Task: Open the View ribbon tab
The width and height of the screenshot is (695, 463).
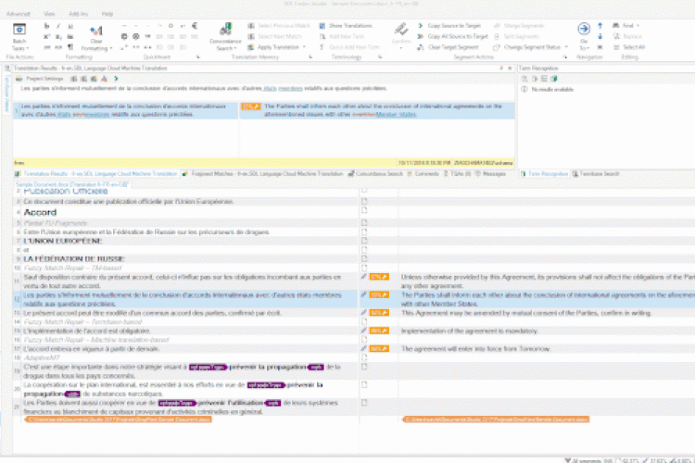Action: (49, 14)
